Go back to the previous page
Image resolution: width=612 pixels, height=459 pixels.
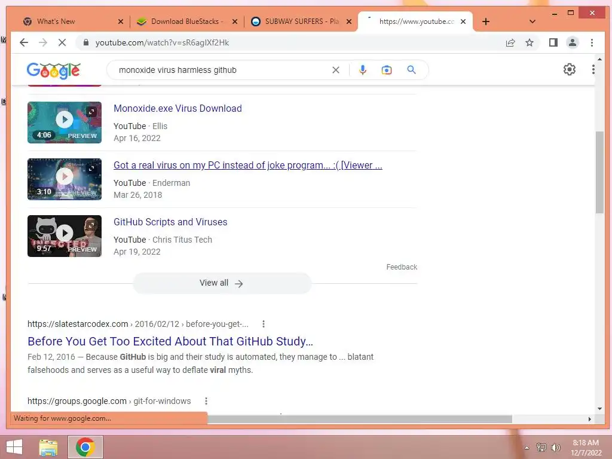click(x=24, y=42)
